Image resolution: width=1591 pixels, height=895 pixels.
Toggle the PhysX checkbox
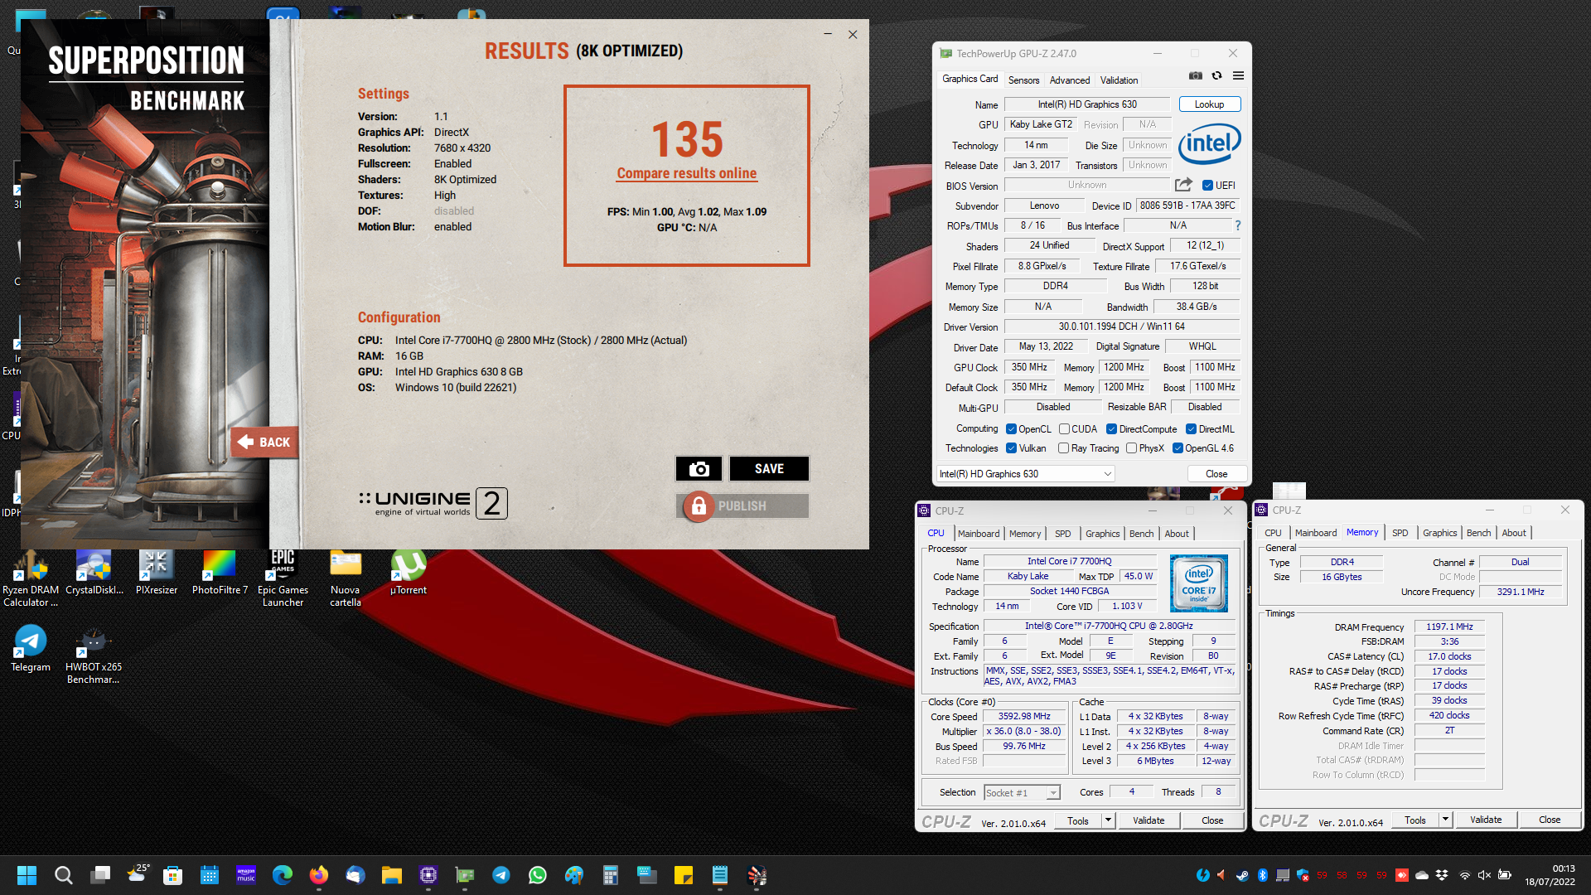pyautogui.click(x=1131, y=448)
